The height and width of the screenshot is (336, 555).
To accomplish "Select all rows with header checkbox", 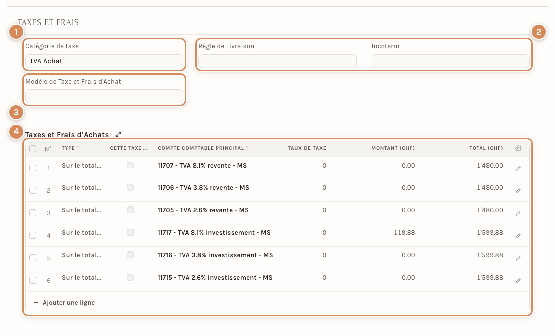I will point(33,149).
